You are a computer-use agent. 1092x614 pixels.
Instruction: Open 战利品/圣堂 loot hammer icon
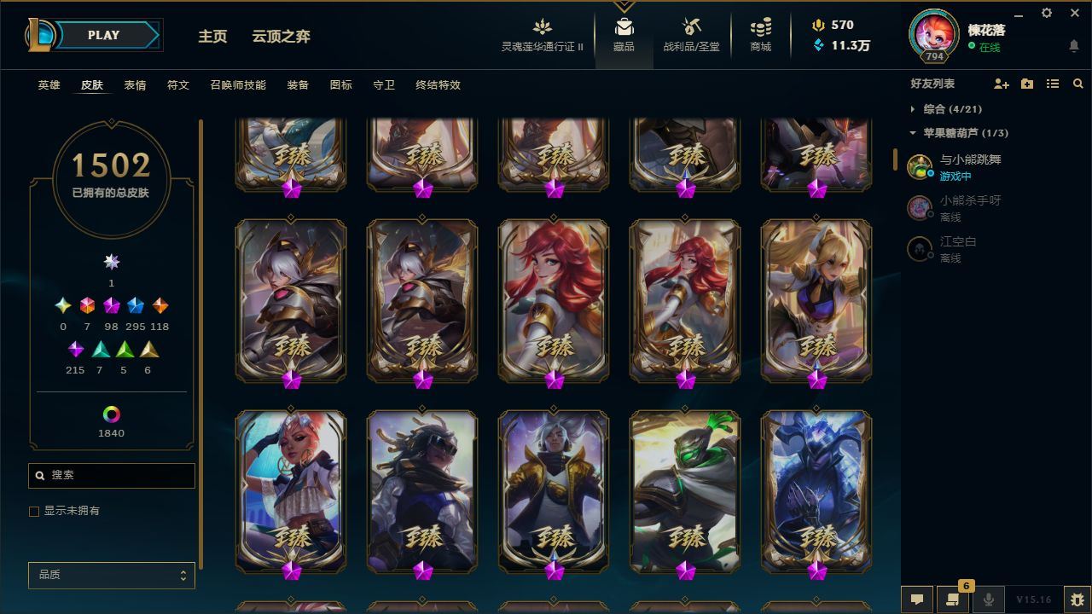692,27
